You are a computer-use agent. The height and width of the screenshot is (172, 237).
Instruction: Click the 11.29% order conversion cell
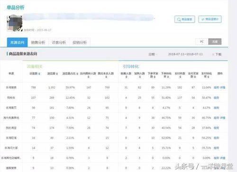[166, 87]
